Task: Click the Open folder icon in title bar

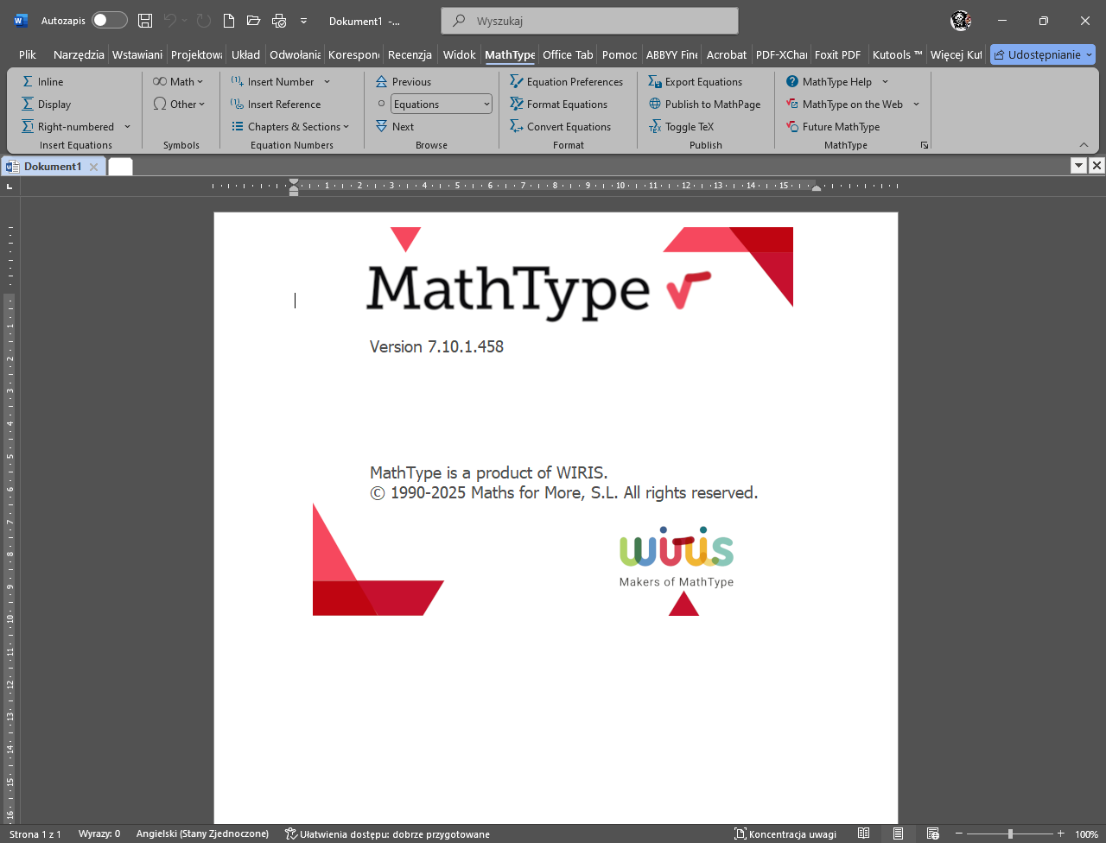Action: 253,21
